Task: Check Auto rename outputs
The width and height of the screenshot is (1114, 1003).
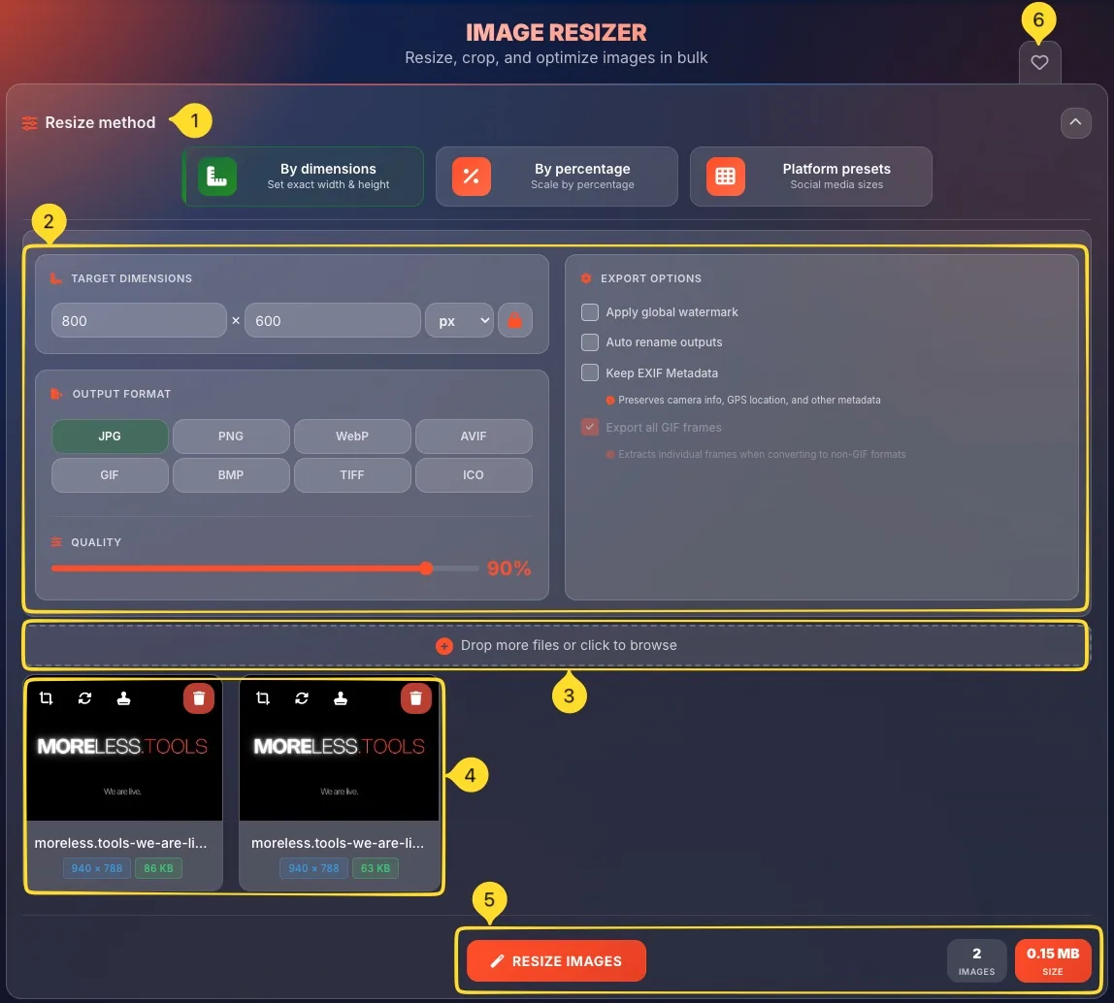Action: [589, 342]
